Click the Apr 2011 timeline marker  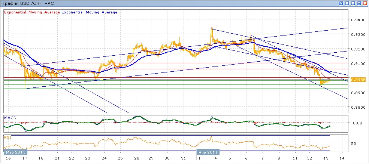208,152
